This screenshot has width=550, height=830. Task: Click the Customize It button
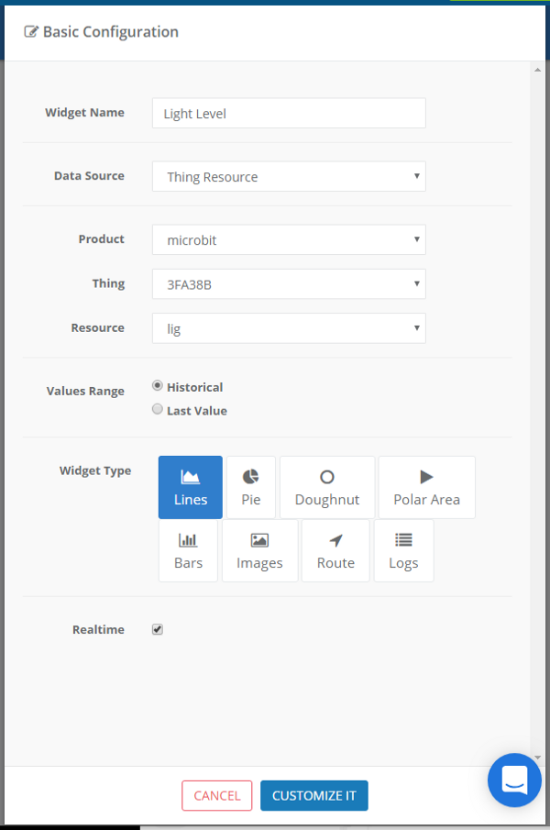[x=314, y=795]
